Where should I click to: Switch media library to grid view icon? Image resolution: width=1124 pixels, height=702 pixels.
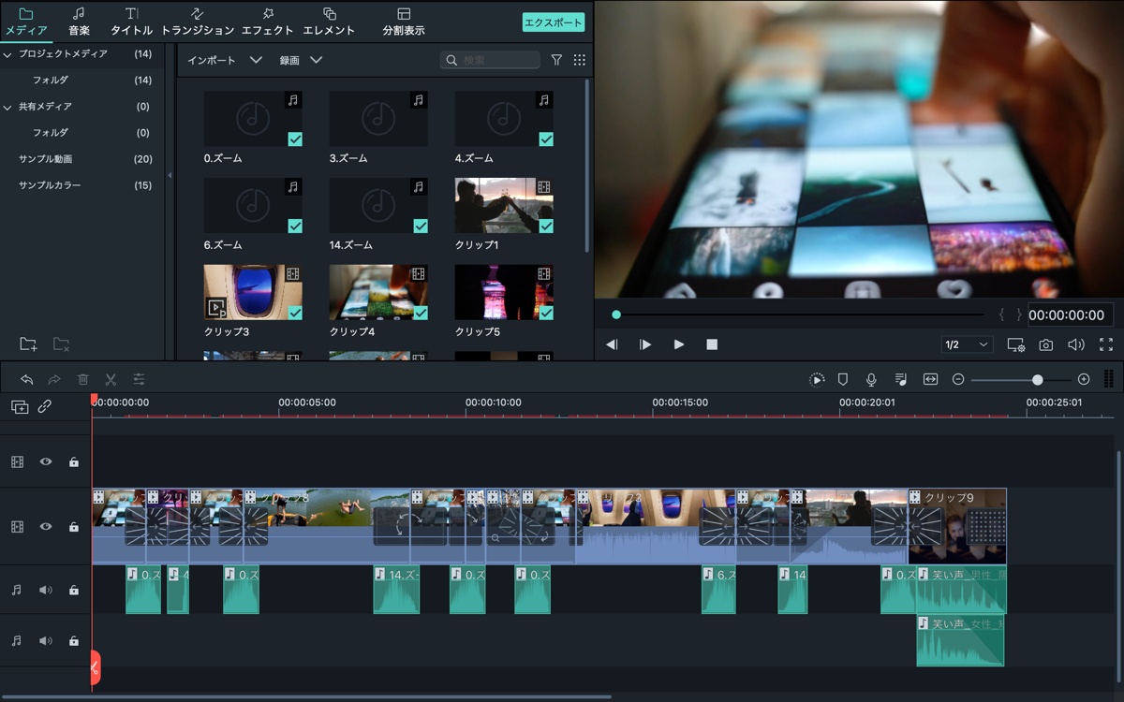coord(580,60)
